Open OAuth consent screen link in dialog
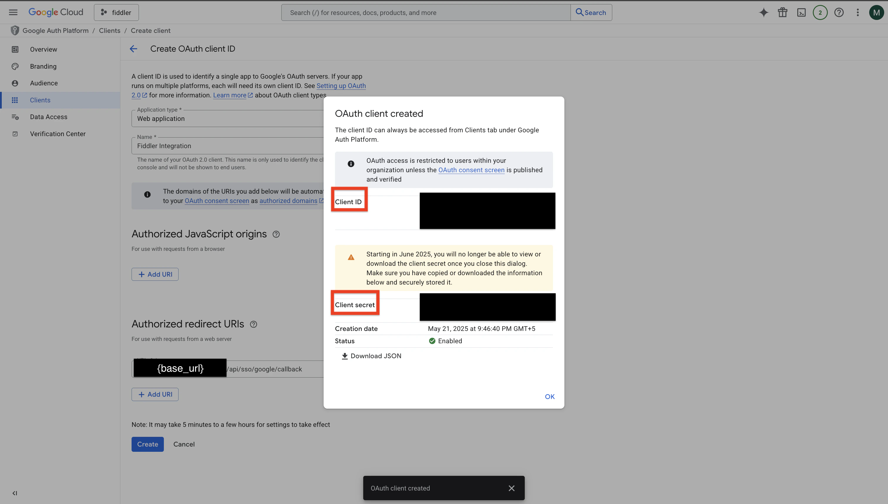The width and height of the screenshot is (888, 504). 471,170
